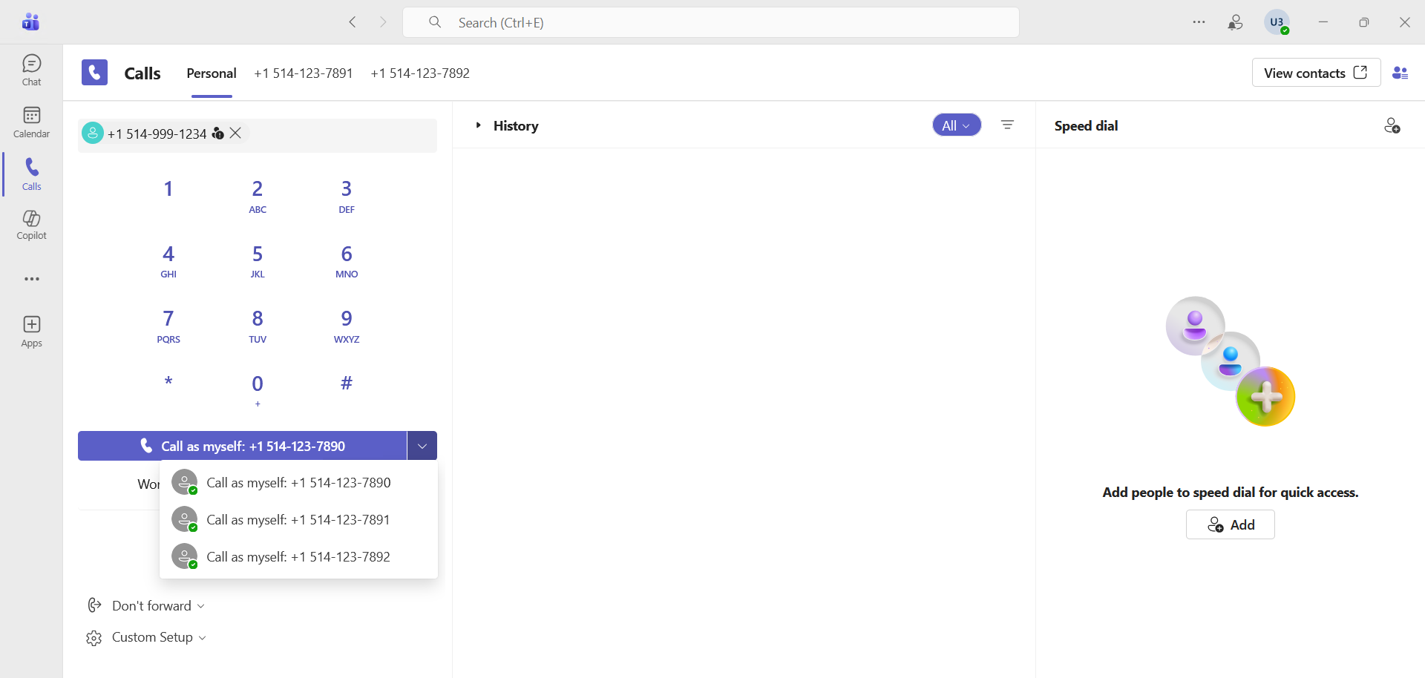Open the Apps store in sidebar

point(31,332)
